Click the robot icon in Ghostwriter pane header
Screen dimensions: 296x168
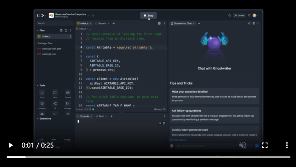[249, 23]
